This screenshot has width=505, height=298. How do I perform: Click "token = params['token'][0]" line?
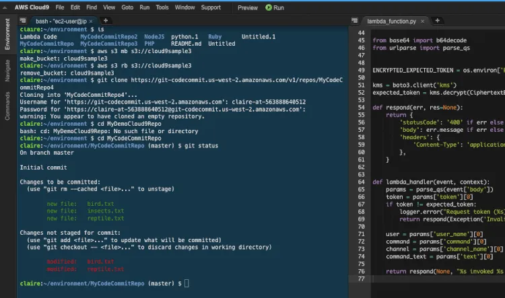click(430, 197)
